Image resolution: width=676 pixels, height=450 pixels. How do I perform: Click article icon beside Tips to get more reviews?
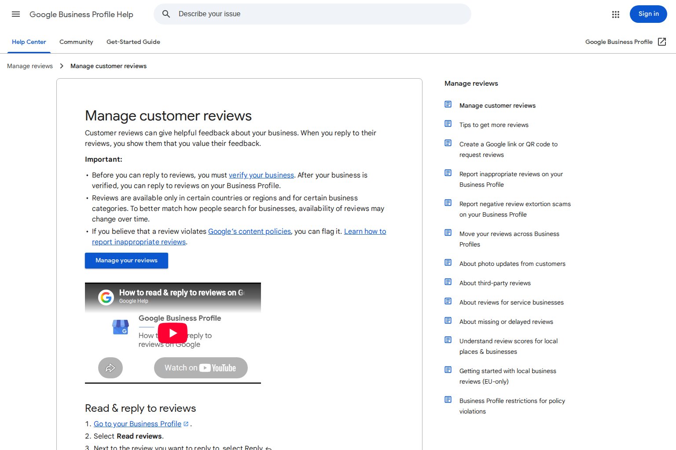[448, 123]
